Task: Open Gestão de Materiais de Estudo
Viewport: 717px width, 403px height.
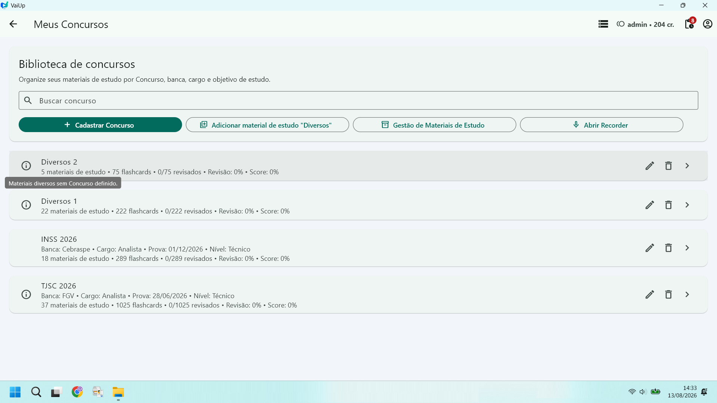Action: pyautogui.click(x=434, y=125)
